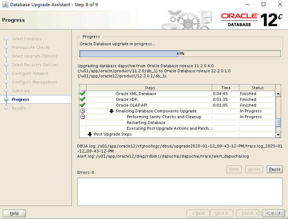This screenshot has width=288, height=219.
Task: Maximize the Database Upgrade Assistant window
Action: click(x=263, y=4)
